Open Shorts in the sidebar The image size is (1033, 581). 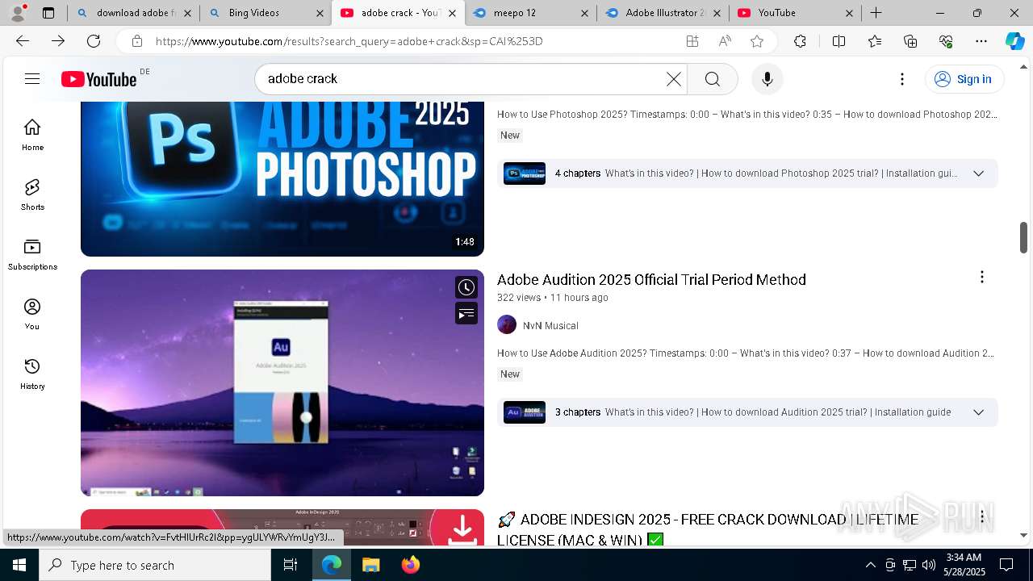click(32, 194)
